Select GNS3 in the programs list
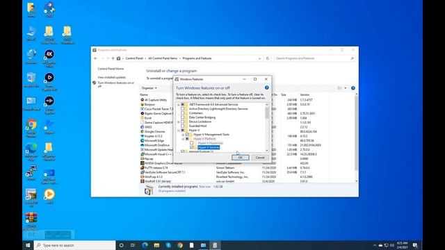The height and width of the screenshot is (250, 445). (148, 127)
